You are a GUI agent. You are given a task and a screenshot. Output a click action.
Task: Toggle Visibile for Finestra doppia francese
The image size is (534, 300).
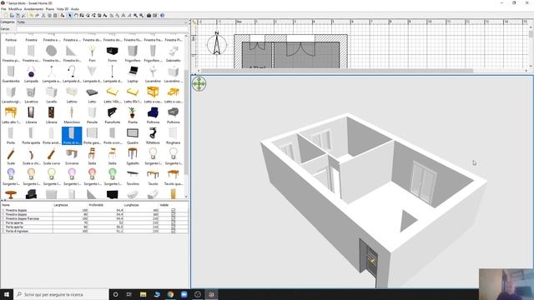[173, 218]
